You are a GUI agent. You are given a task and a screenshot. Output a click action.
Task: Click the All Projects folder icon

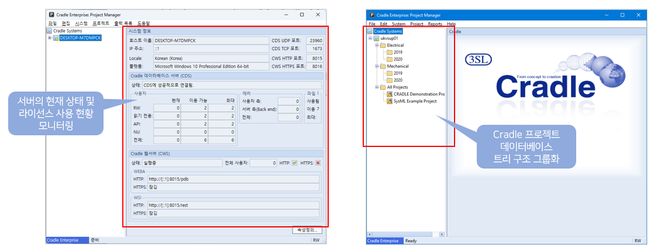click(x=383, y=87)
